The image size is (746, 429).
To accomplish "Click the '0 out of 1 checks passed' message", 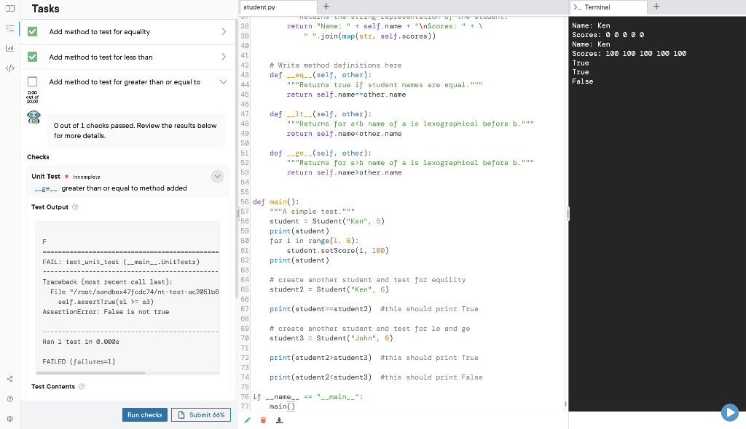I will [135, 131].
